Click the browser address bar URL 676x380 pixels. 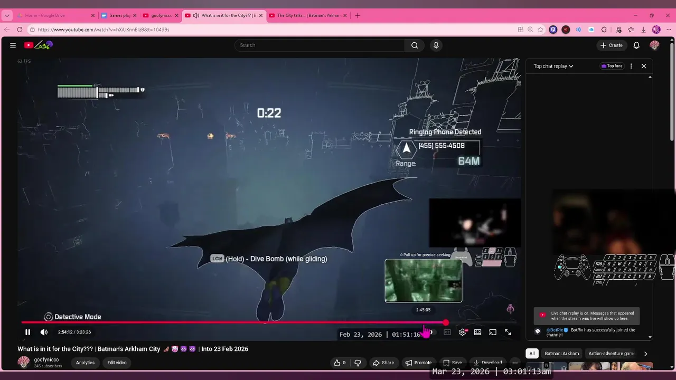coord(104,30)
